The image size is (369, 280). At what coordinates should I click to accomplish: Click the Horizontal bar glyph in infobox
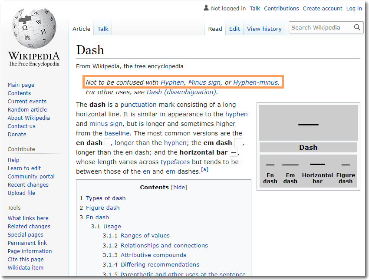(317, 164)
